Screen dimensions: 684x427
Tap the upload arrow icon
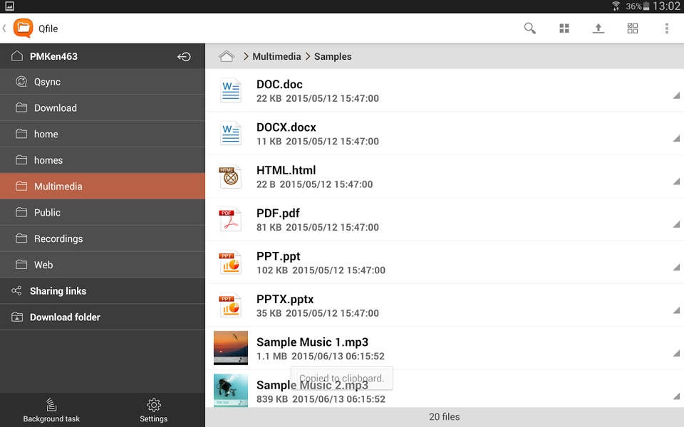pos(598,28)
